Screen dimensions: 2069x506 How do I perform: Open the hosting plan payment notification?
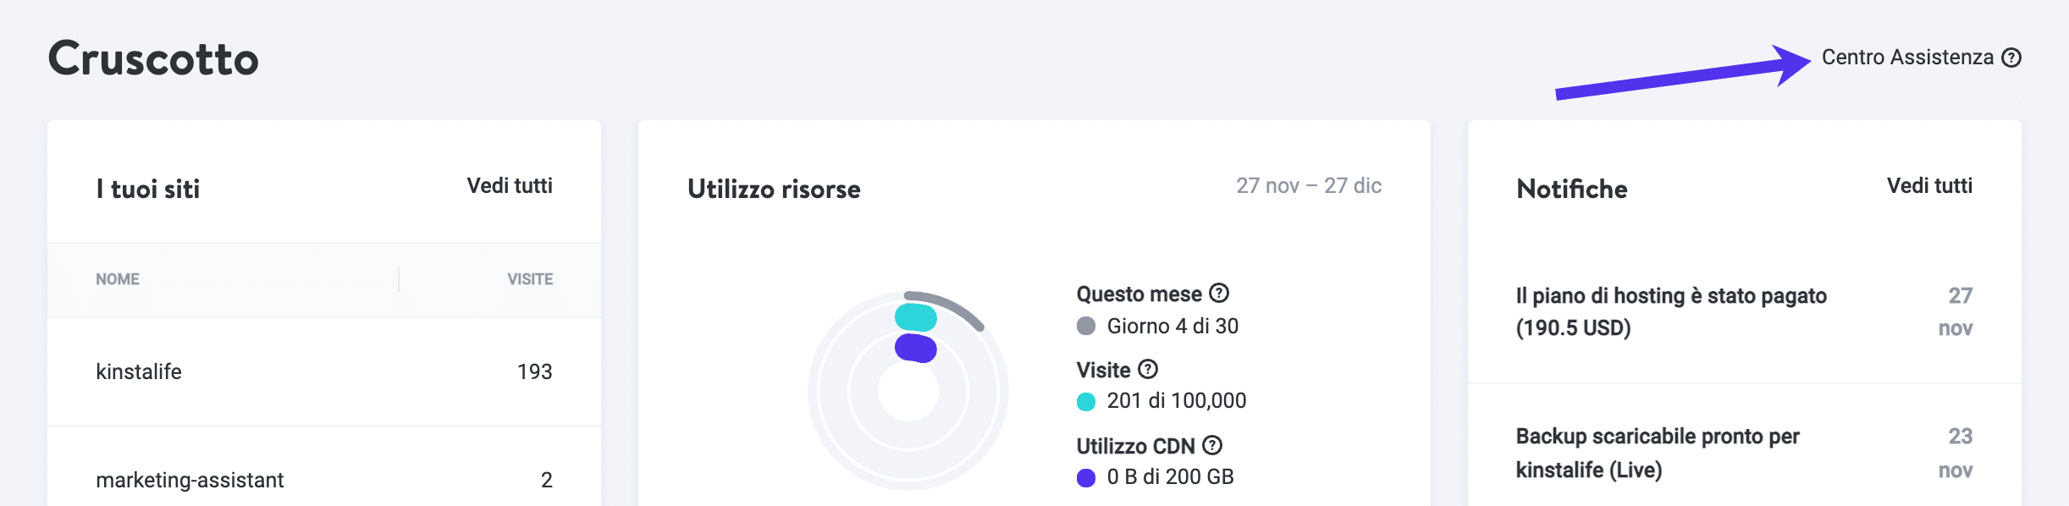(x=1670, y=311)
